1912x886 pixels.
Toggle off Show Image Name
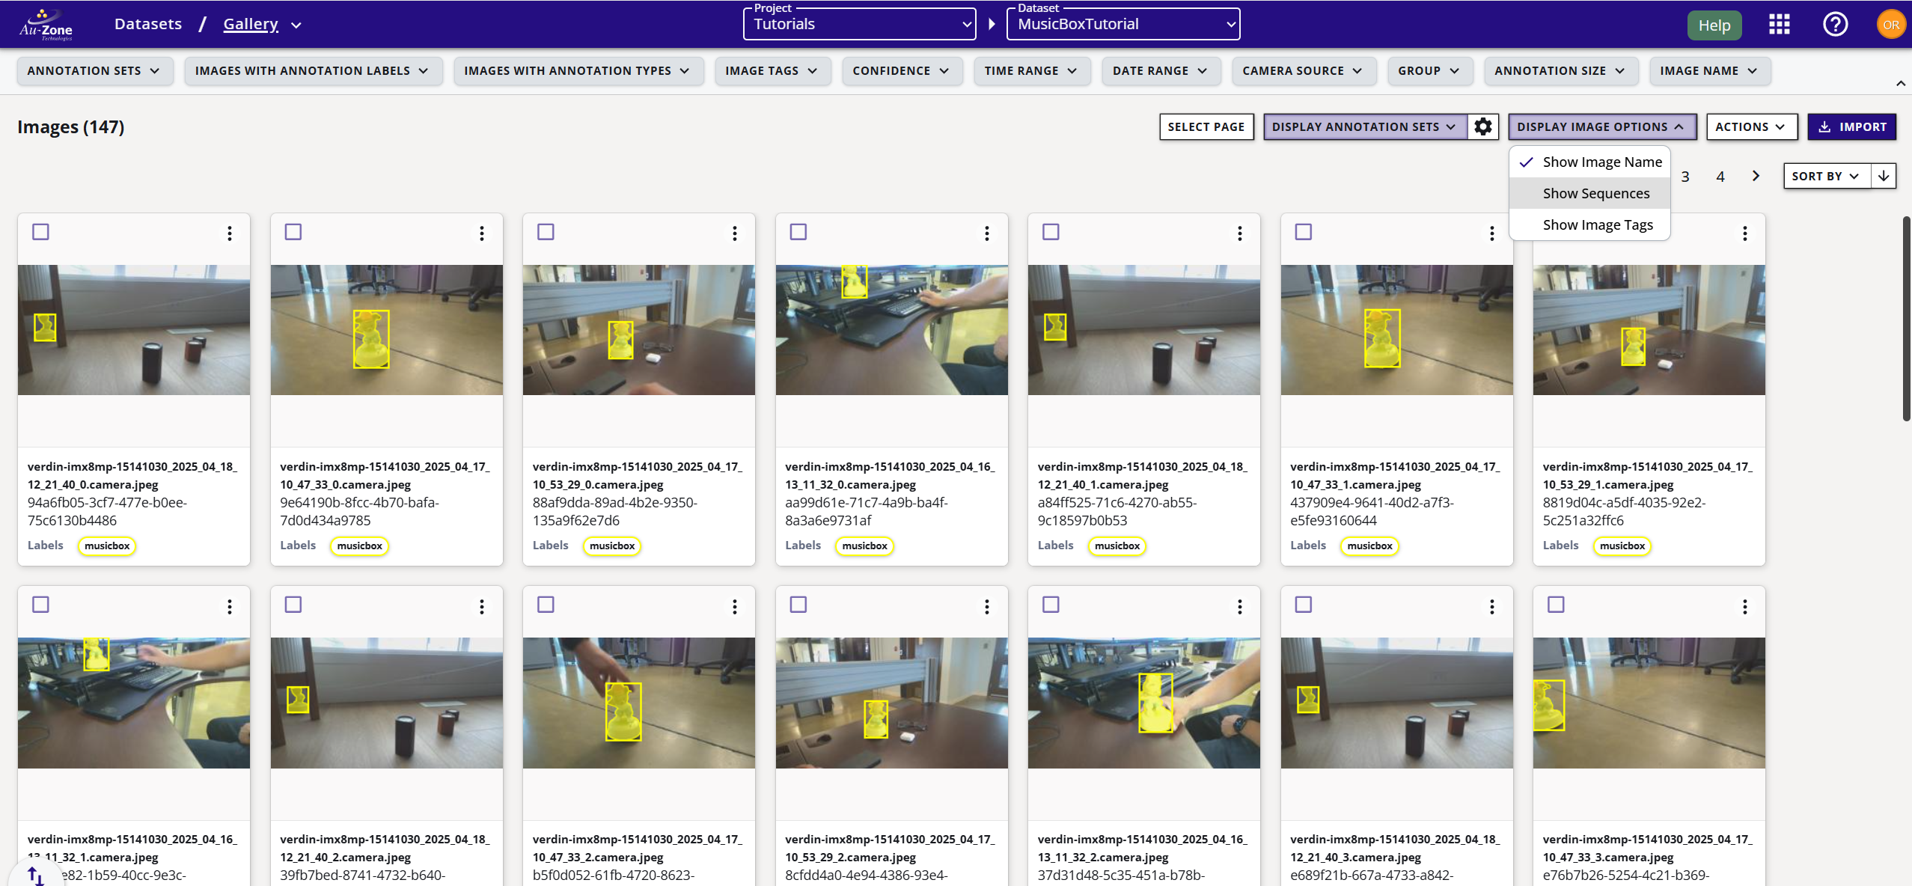click(x=1601, y=162)
